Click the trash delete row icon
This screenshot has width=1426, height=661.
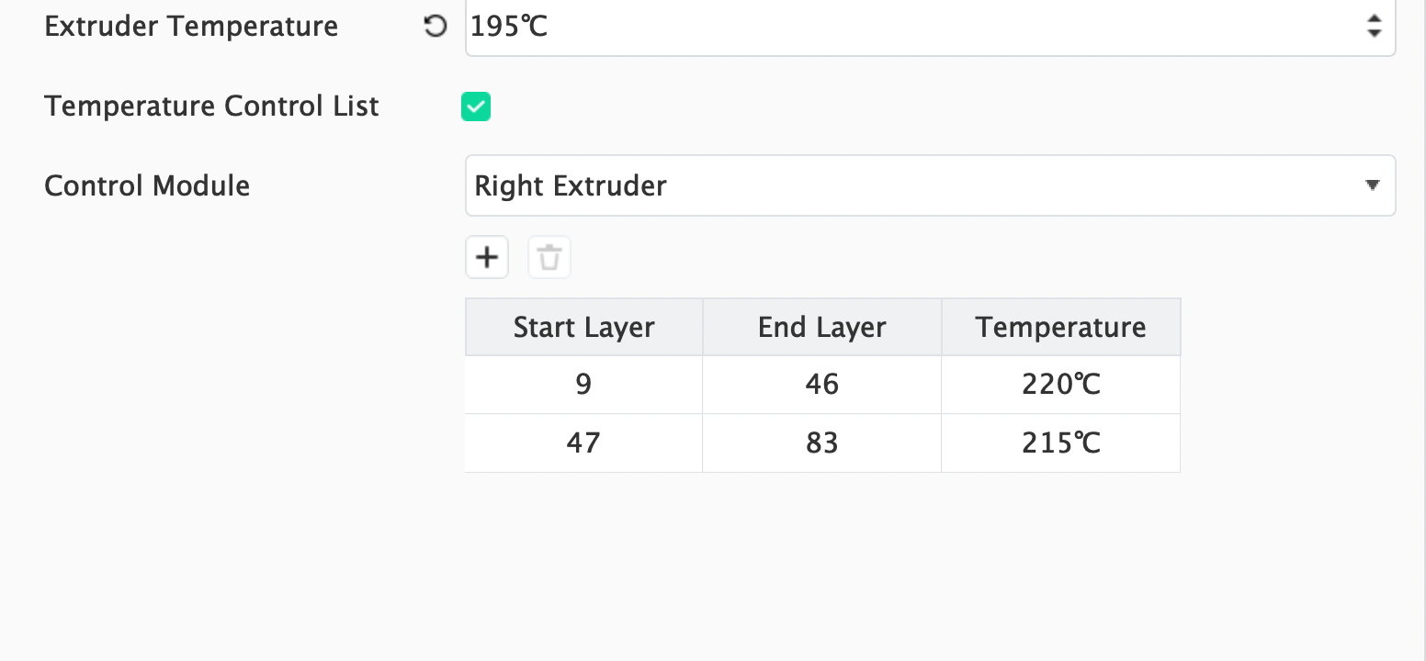(x=549, y=257)
